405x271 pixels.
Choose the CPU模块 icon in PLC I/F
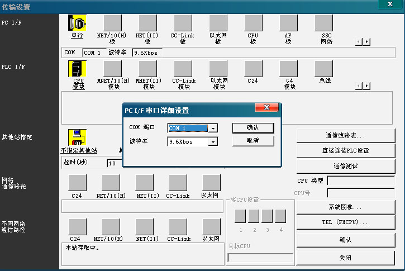click(78, 69)
